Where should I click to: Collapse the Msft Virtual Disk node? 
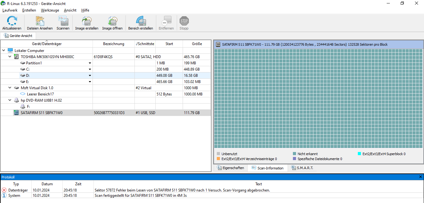point(10,88)
